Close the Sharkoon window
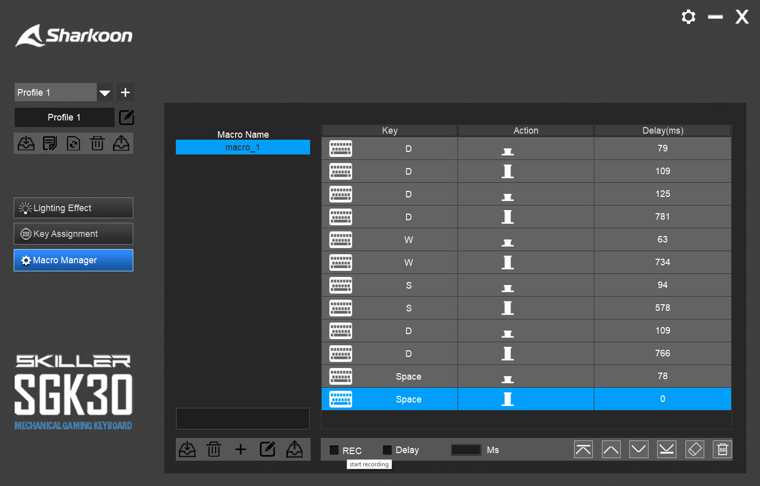This screenshot has width=760, height=486. tap(742, 17)
